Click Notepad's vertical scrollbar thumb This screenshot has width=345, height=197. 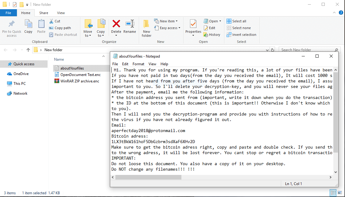[x=335, y=113]
